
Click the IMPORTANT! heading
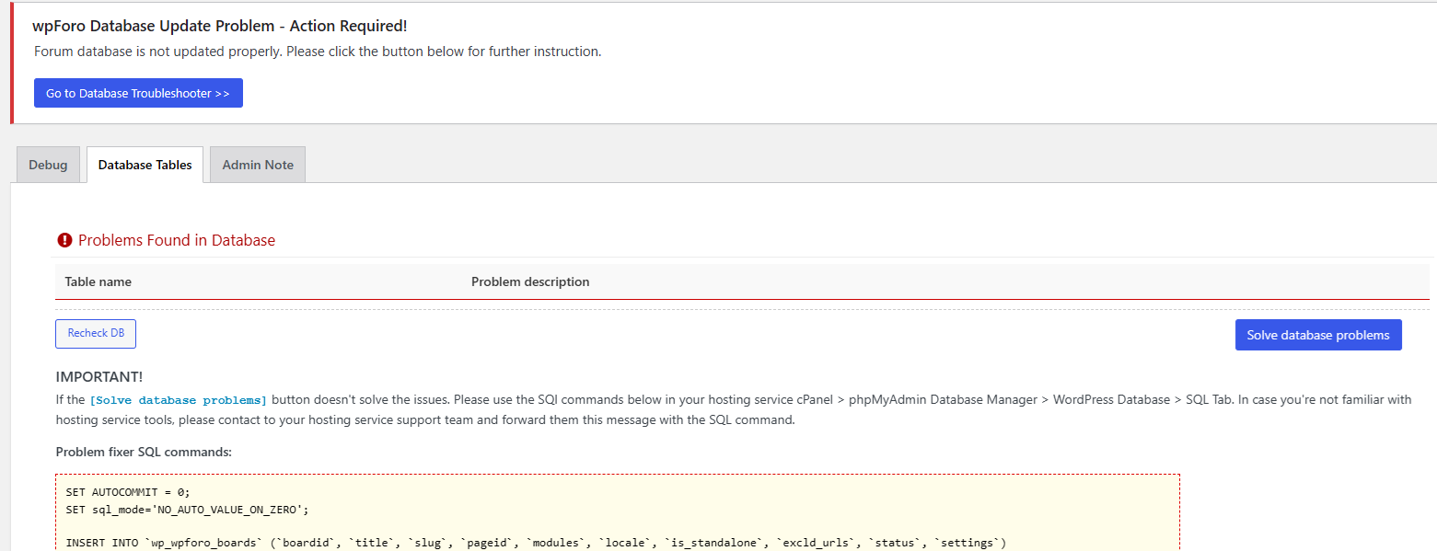click(x=99, y=377)
